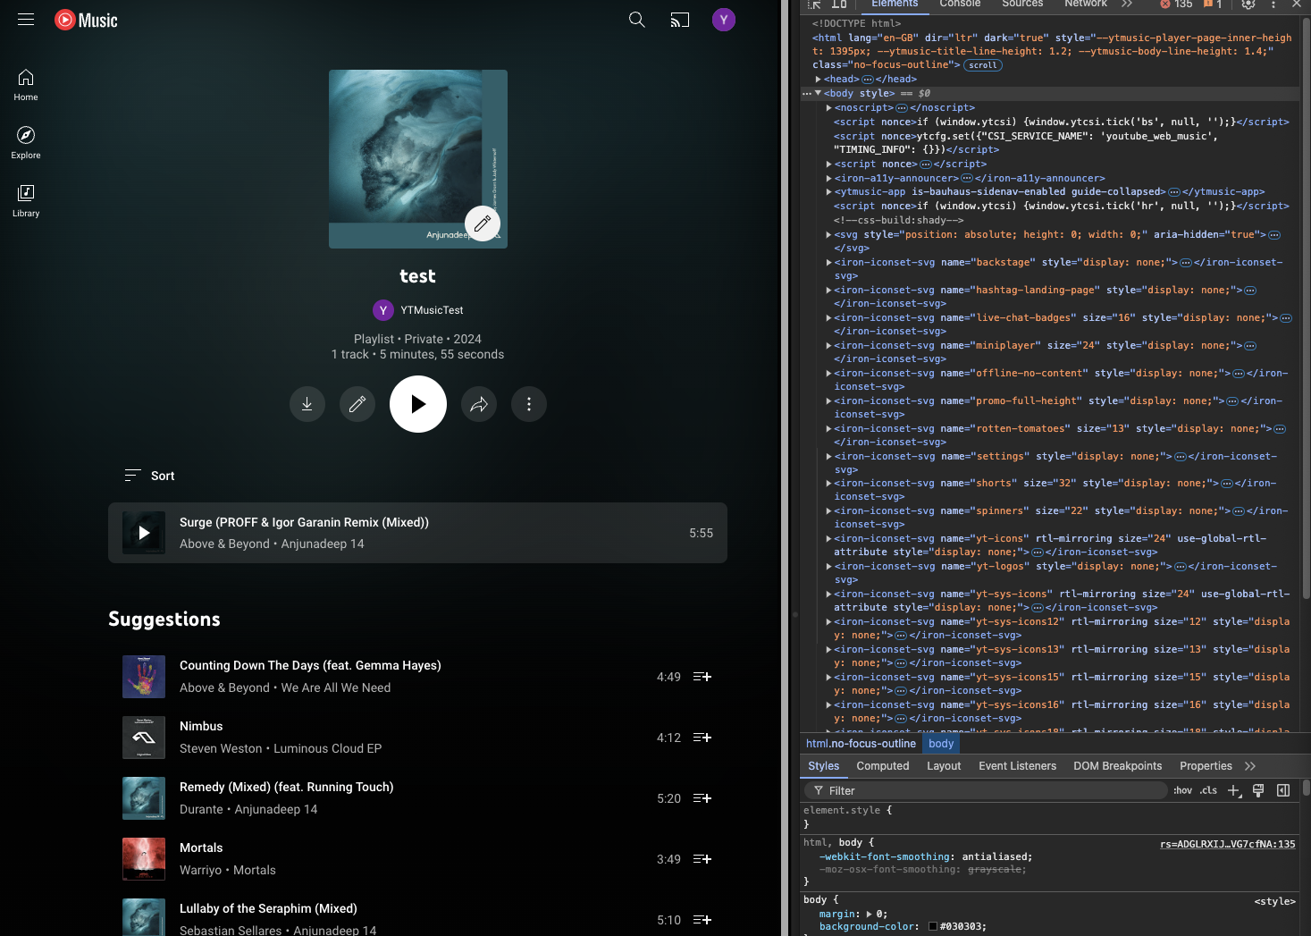This screenshot has height=936, width=1311.
Task: Download the test playlist
Action: click(307, 404)
